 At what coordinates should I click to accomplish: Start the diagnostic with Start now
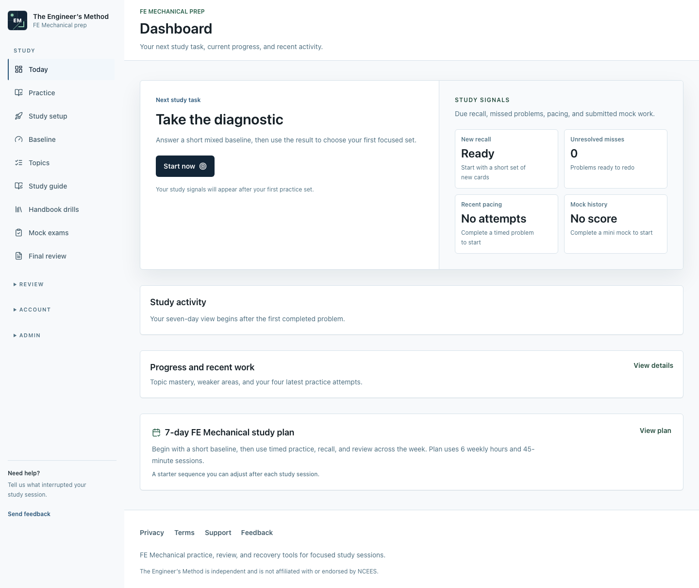point(185,166)
